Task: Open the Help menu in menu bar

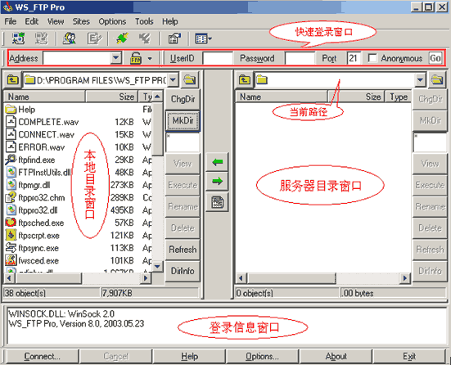Action: tap(169, 21)
